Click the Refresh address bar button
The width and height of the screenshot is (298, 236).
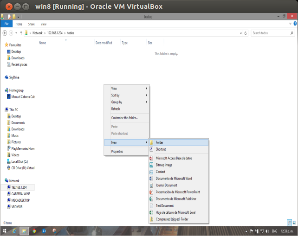pyautogui.click(x=246, y=33)
